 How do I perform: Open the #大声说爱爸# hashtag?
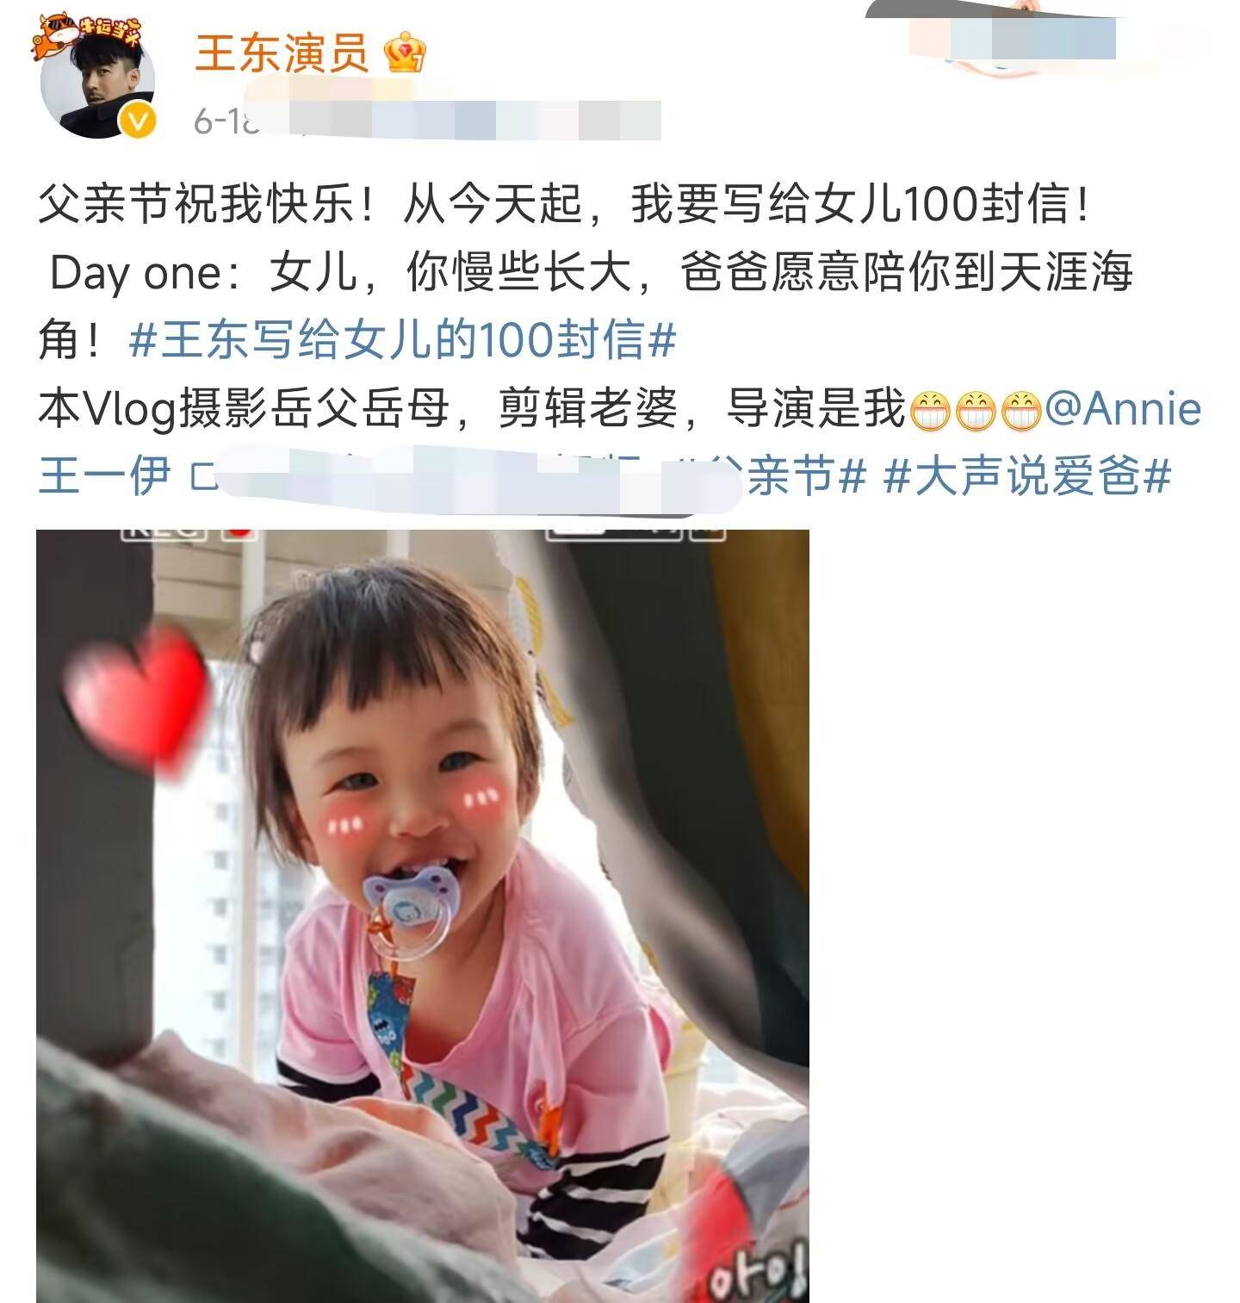(x=1027, y=476)
